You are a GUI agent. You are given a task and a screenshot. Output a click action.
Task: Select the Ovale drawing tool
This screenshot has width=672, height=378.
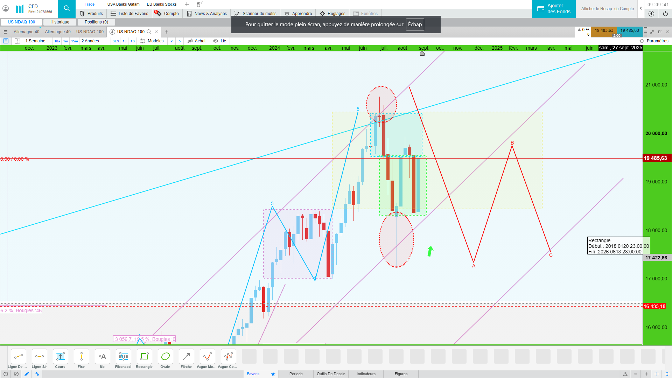click(x=165, y=357)
